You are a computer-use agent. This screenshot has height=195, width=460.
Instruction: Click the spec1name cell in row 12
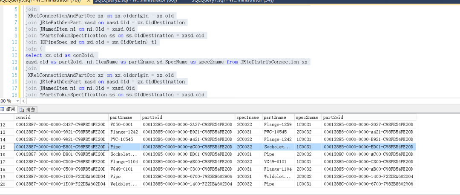[x=248, y=125]
